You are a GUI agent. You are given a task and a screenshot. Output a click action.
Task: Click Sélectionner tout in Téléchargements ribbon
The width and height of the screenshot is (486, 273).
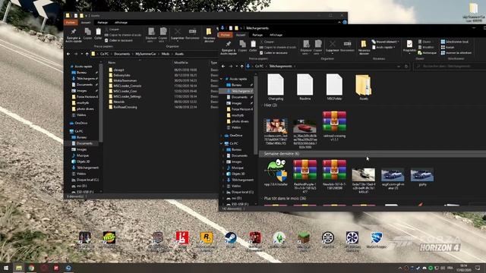point(454,42)
